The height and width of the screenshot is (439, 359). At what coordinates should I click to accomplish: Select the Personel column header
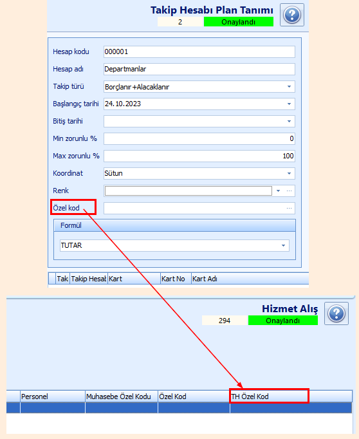(x=53, y=397)
